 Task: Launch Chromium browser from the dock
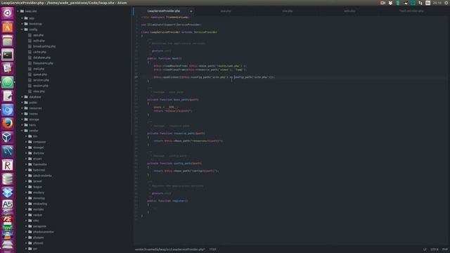point(8,110)
